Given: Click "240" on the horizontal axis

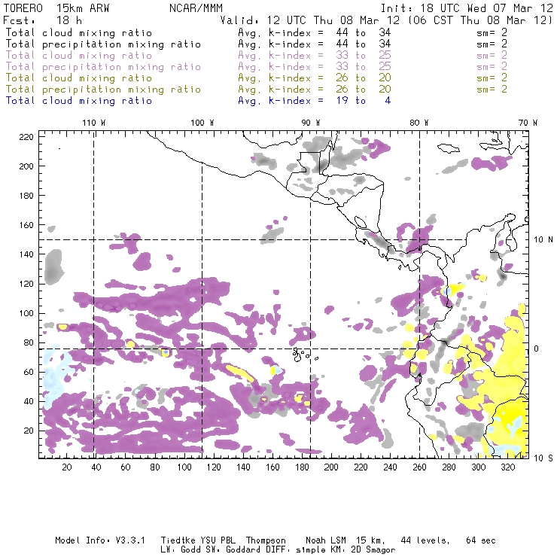Looking at the screenshot, I should click(390, 467).
